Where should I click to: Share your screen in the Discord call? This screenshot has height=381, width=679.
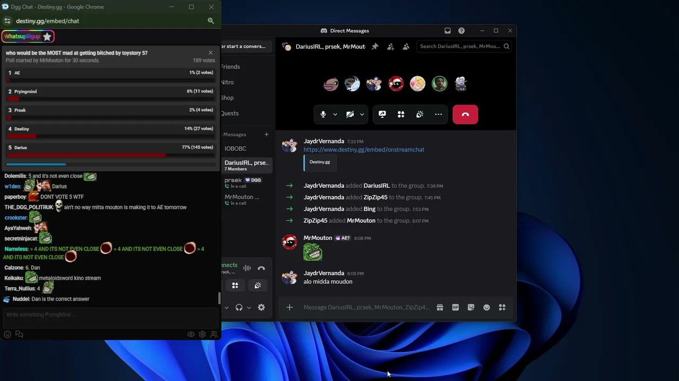tap(382, 114)
